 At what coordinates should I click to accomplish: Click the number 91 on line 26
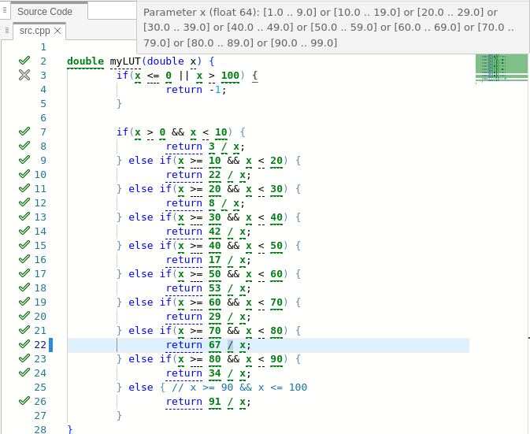click(x=215, y=402)
